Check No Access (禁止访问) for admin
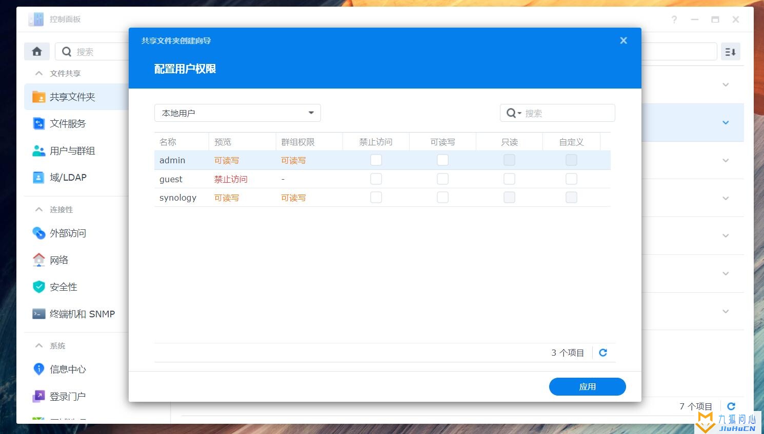This screenshot has width=764, height=434. pyautogui.click(x=376, y=160)
